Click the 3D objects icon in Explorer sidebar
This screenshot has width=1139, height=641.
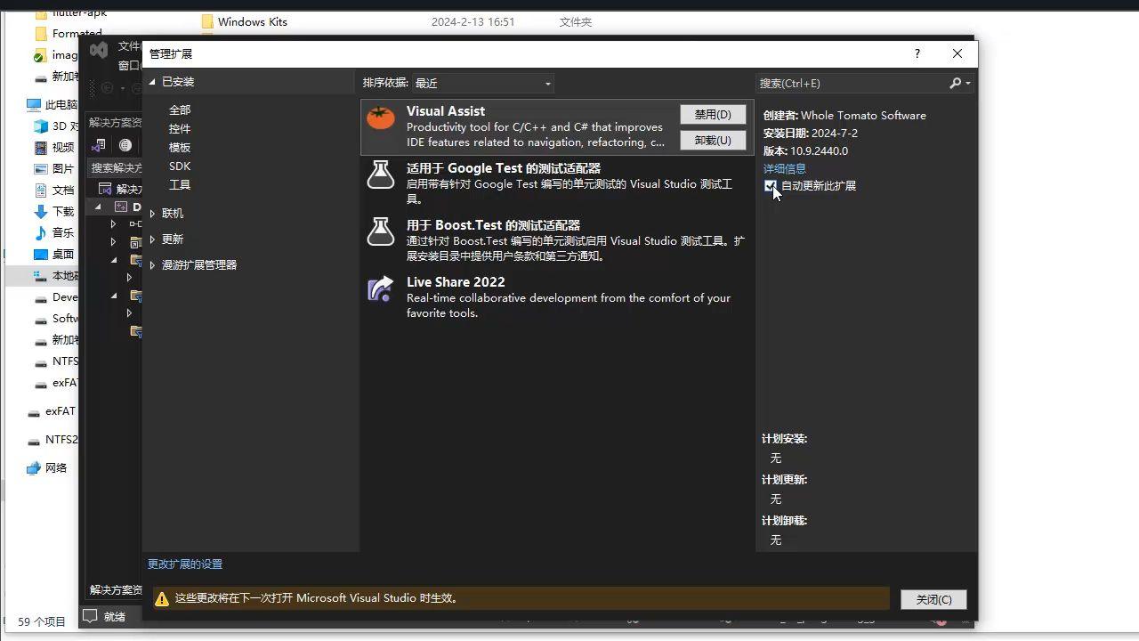point(40,126)
